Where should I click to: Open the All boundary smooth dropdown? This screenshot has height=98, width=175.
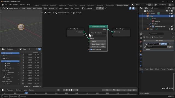98,36
